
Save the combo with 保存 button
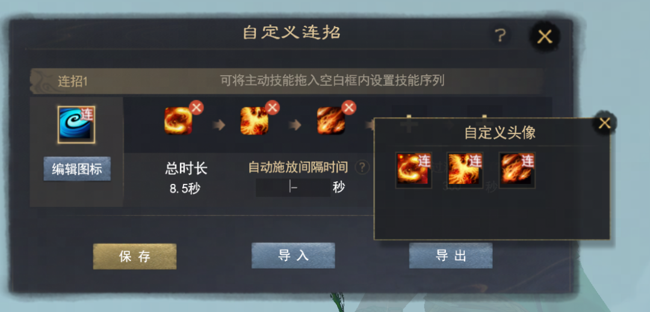pos(135,256)
